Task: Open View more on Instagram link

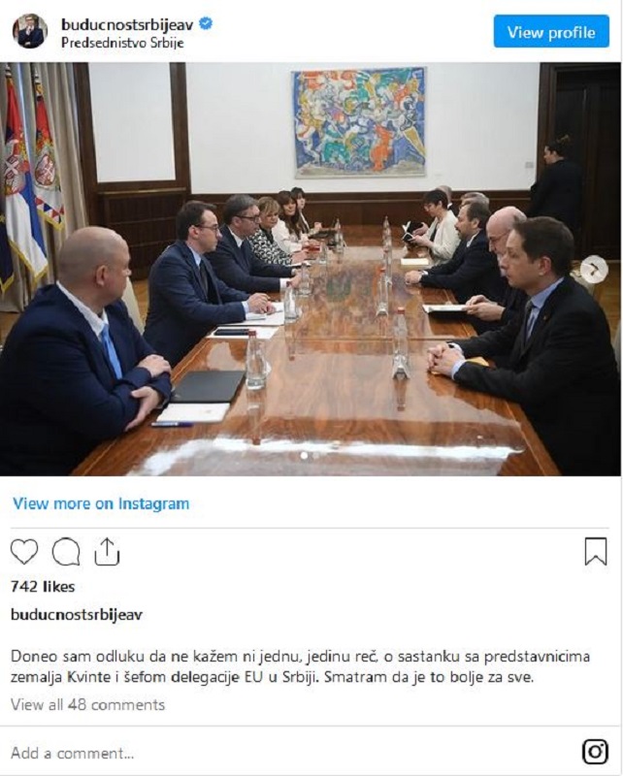Action: coord(101,503)
